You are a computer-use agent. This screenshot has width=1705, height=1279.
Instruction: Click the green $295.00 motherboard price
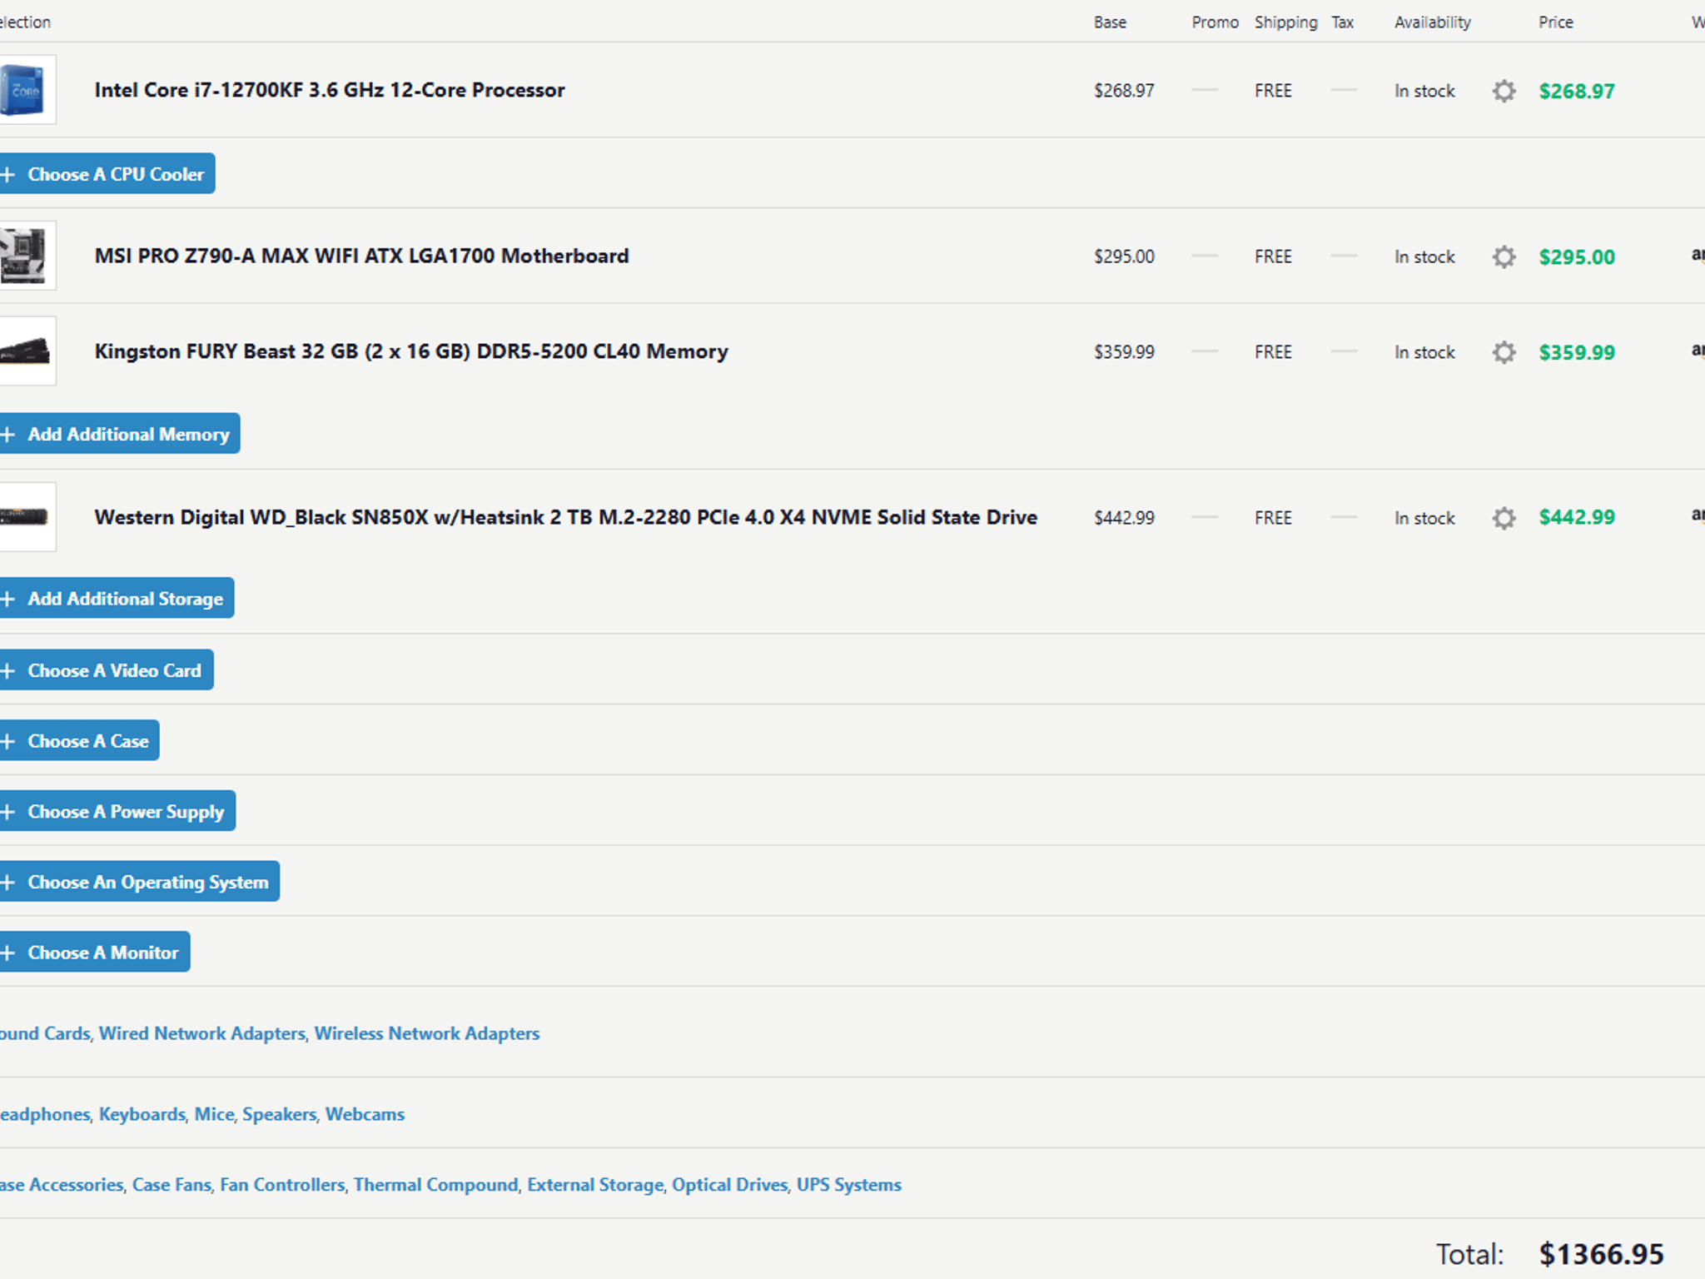point(1577,256)
